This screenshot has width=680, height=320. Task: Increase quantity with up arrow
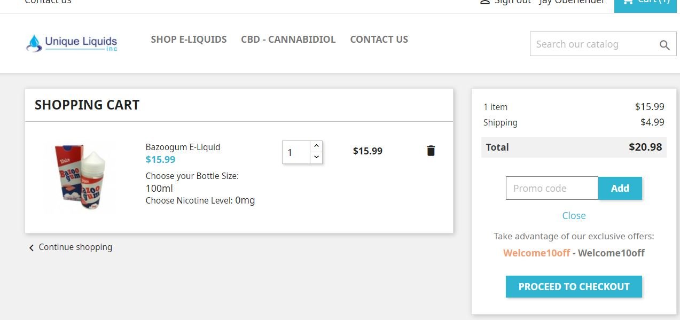point(316,146)
